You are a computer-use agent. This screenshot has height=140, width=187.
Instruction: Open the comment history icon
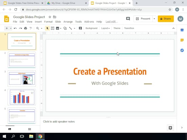click(128, 19)
